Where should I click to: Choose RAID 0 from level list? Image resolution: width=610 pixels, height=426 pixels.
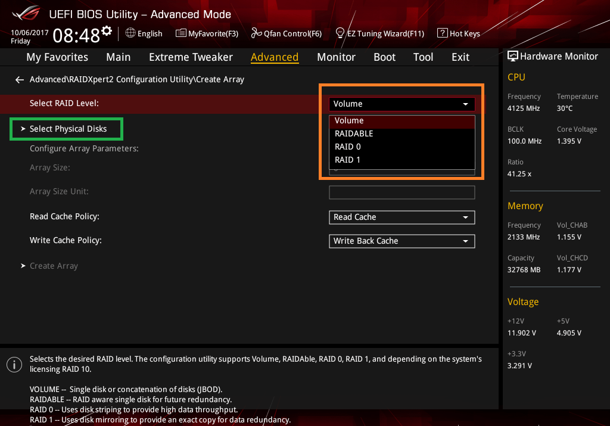(x=402, y=147)
